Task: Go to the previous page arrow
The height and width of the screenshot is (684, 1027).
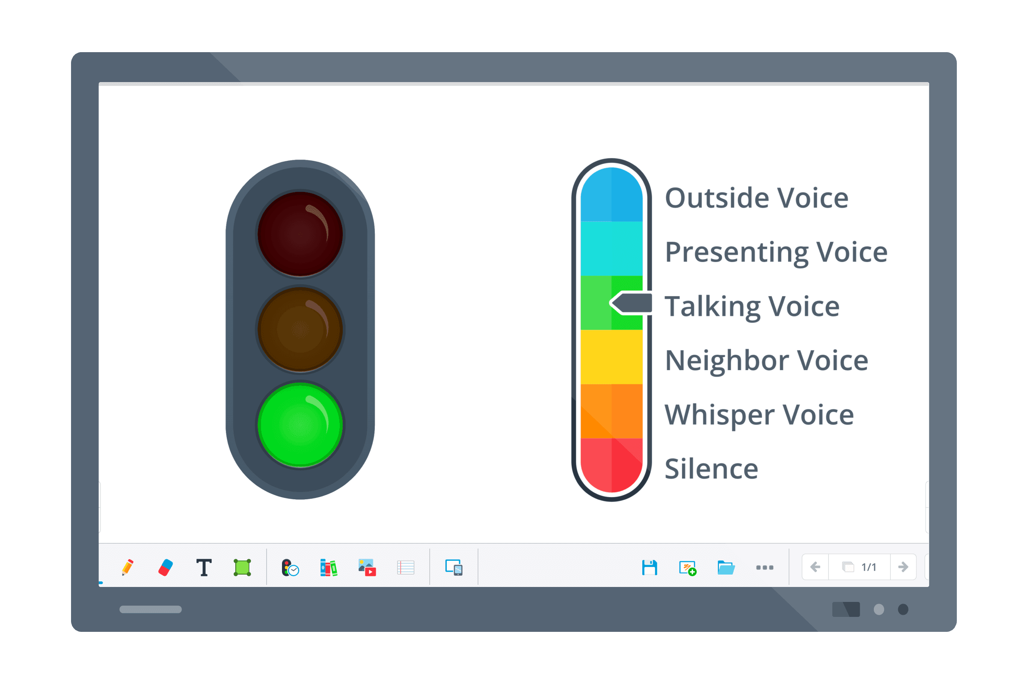Action: click(815, 567)
